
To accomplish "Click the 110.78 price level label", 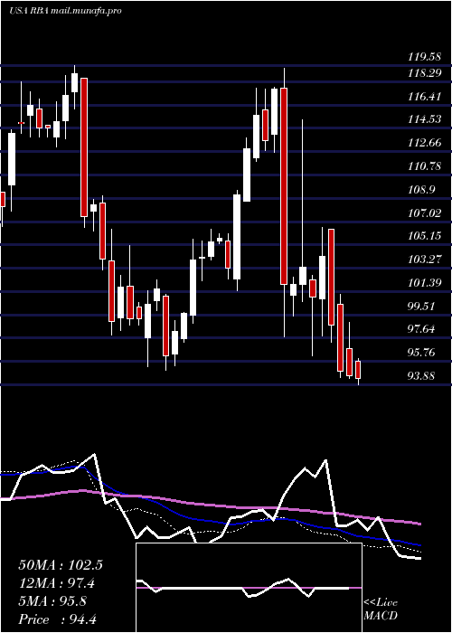I will pyautogui.click(x=424, y=165).
